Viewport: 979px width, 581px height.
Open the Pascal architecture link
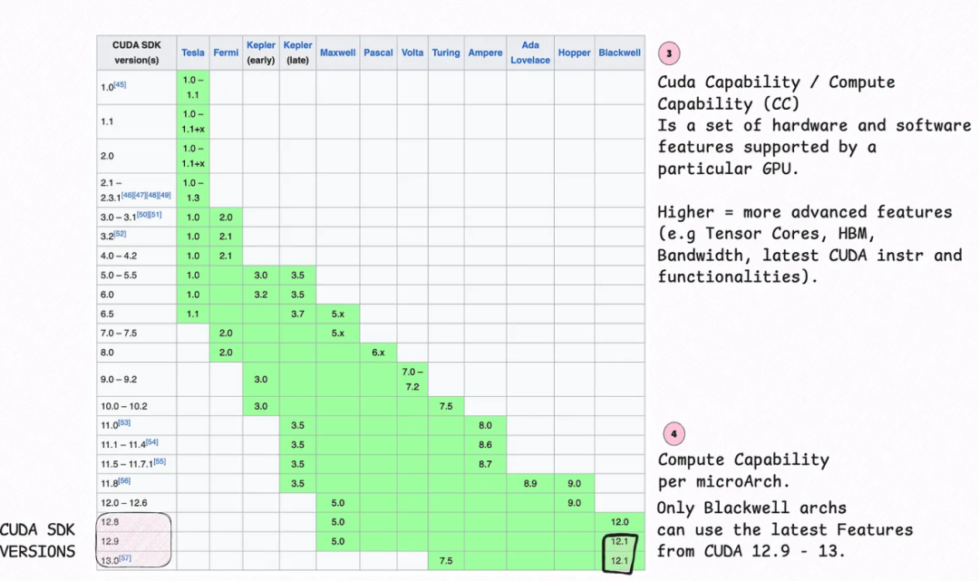pyautogui.click(x=378, y=53)
